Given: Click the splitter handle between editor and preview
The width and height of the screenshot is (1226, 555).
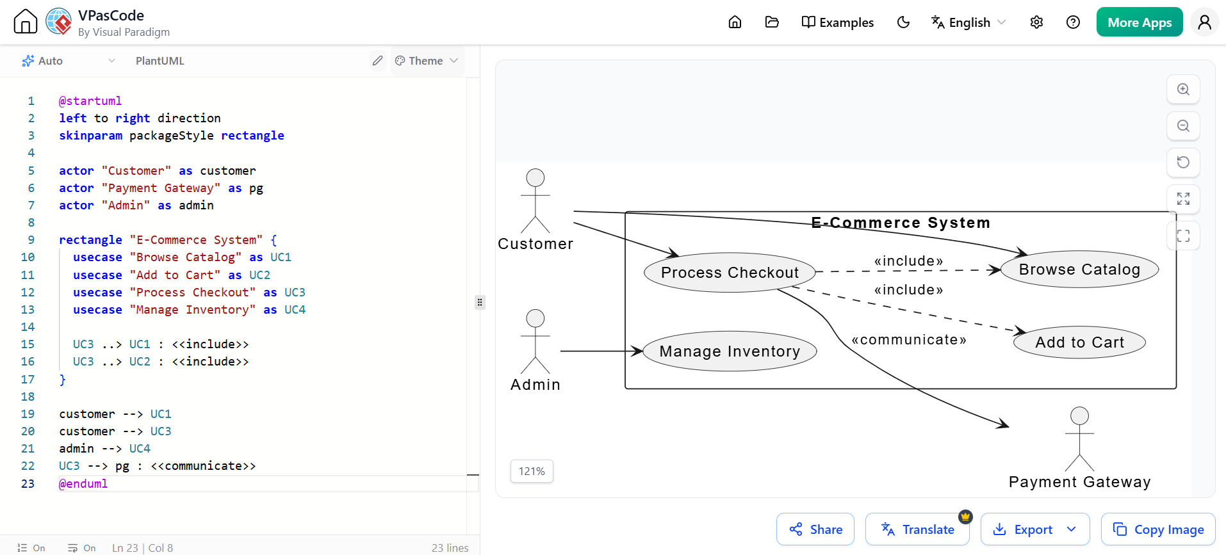Looking at the screenshot, I should pos(480,302).
